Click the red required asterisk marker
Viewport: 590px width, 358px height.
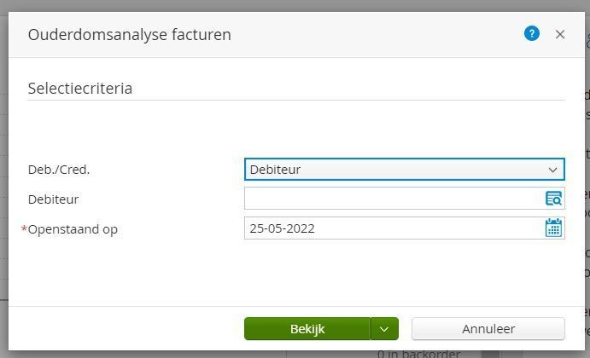(x=24, y=229)
